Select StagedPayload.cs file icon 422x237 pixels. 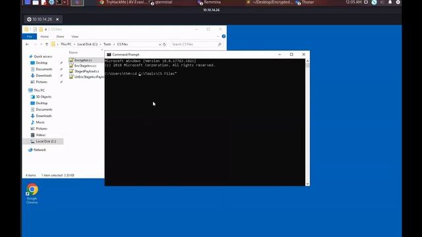pos(71,71)
